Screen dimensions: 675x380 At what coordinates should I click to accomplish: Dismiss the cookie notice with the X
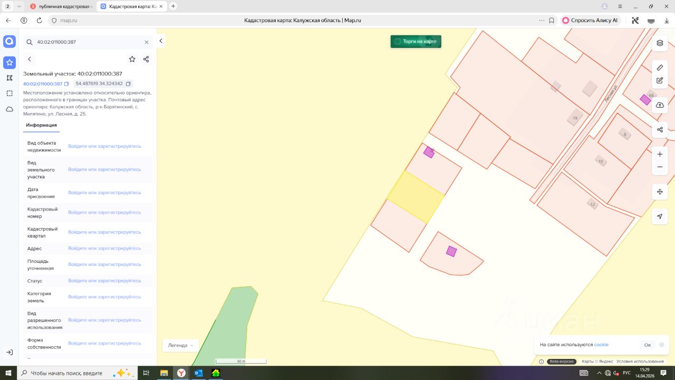point(662,345)
